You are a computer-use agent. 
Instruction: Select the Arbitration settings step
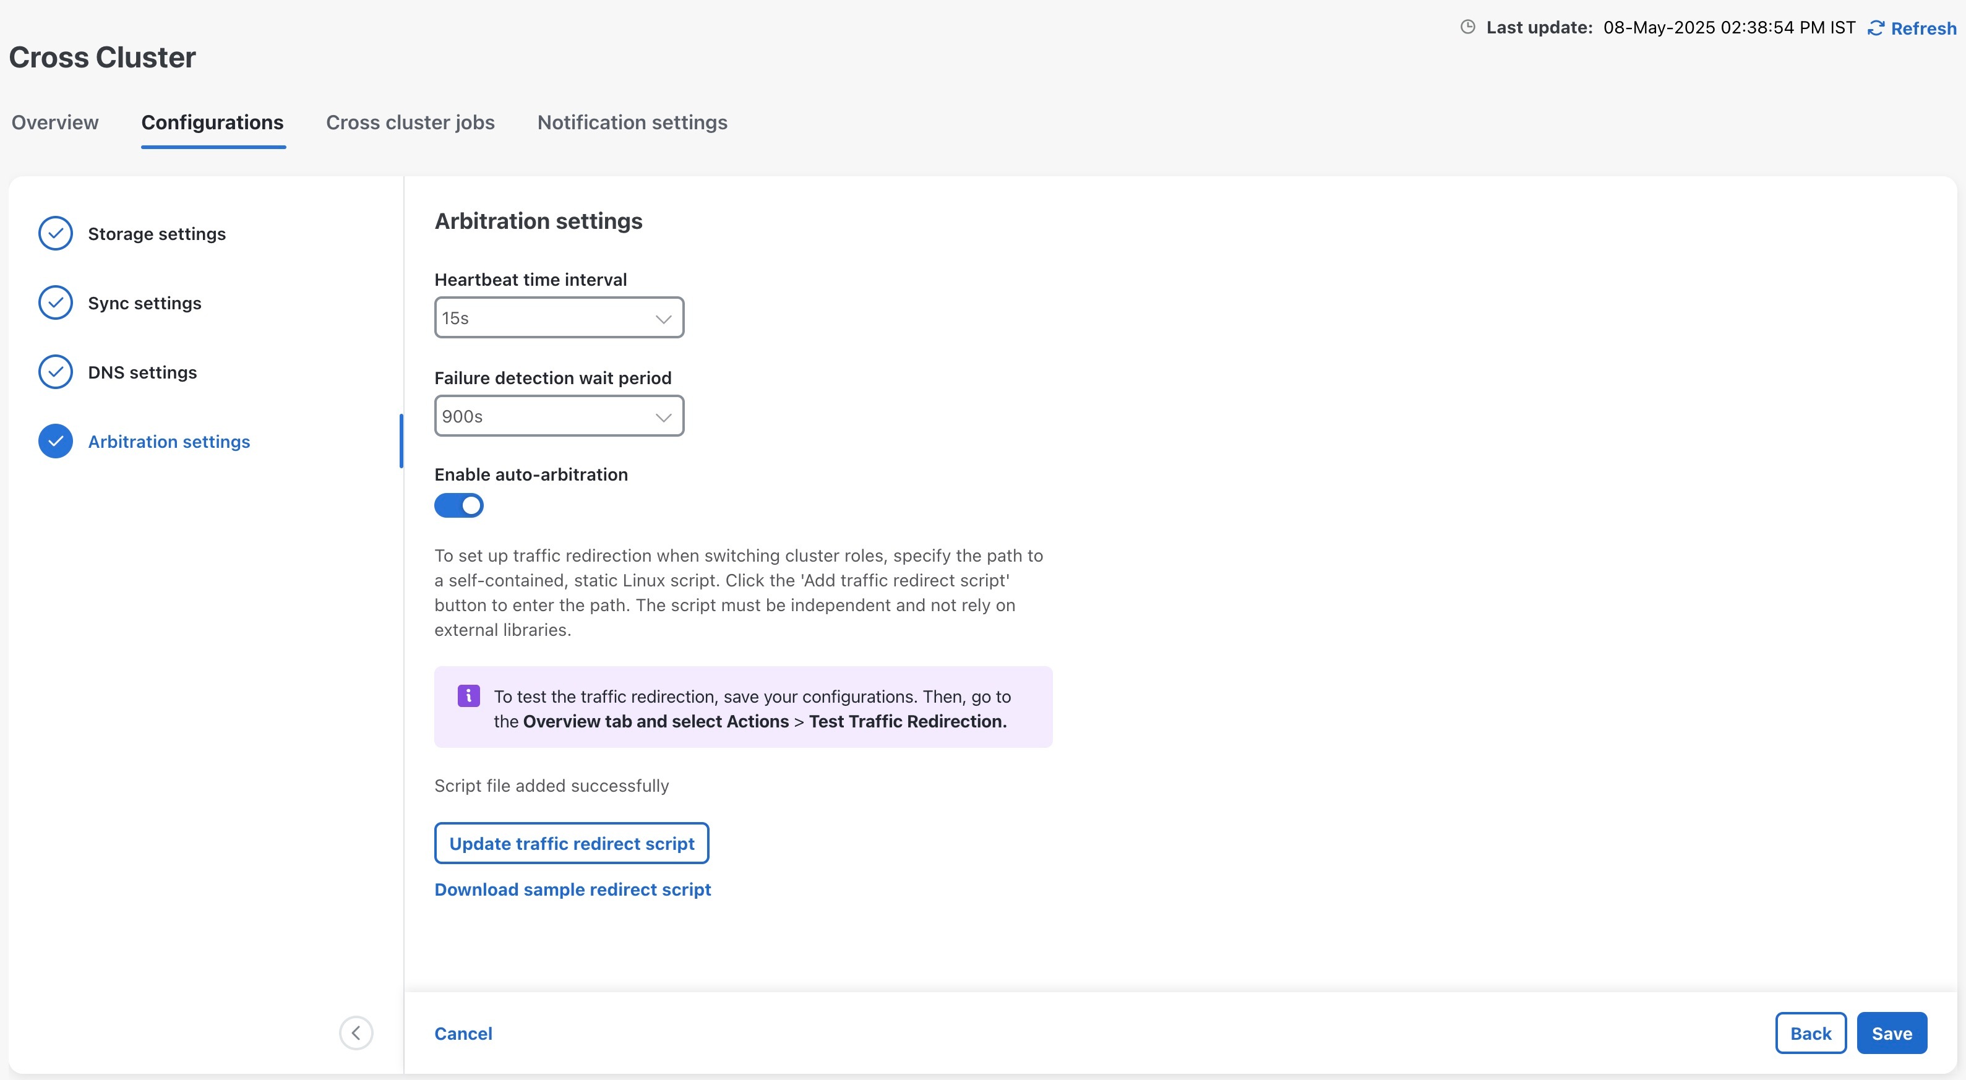[x=169, y=441]
